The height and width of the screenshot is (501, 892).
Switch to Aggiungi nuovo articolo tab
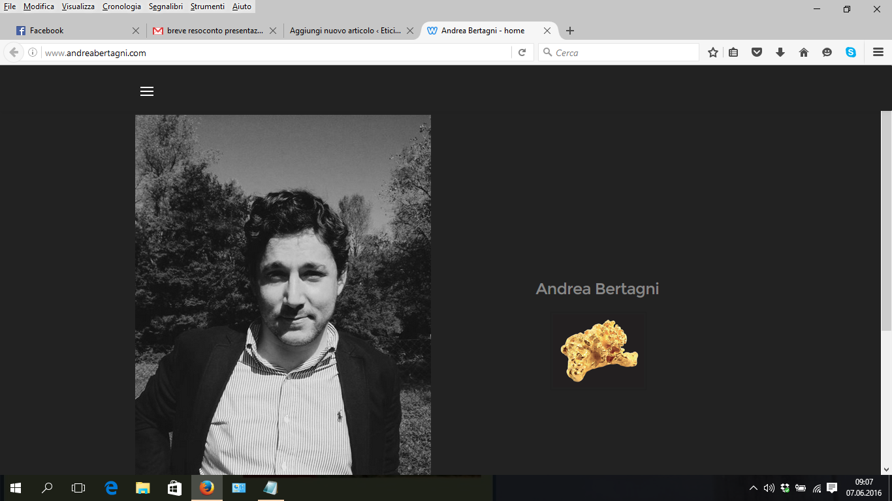[352, 31]
